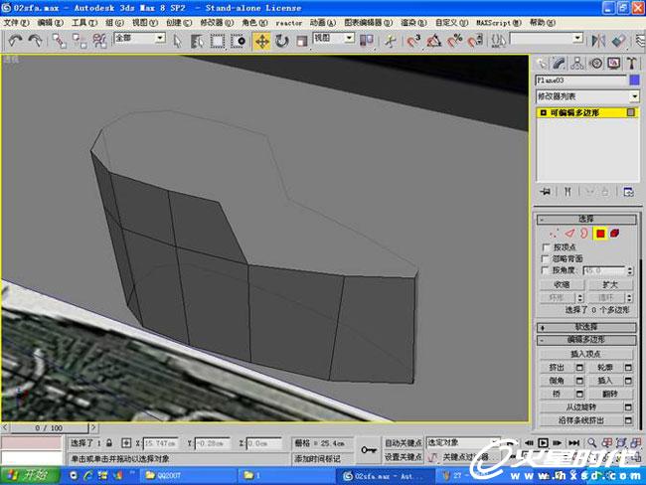The width and height of the screenshot is (646, 485).
Task: Open 挤出 settings dialog box
Action: coord(579,367)
